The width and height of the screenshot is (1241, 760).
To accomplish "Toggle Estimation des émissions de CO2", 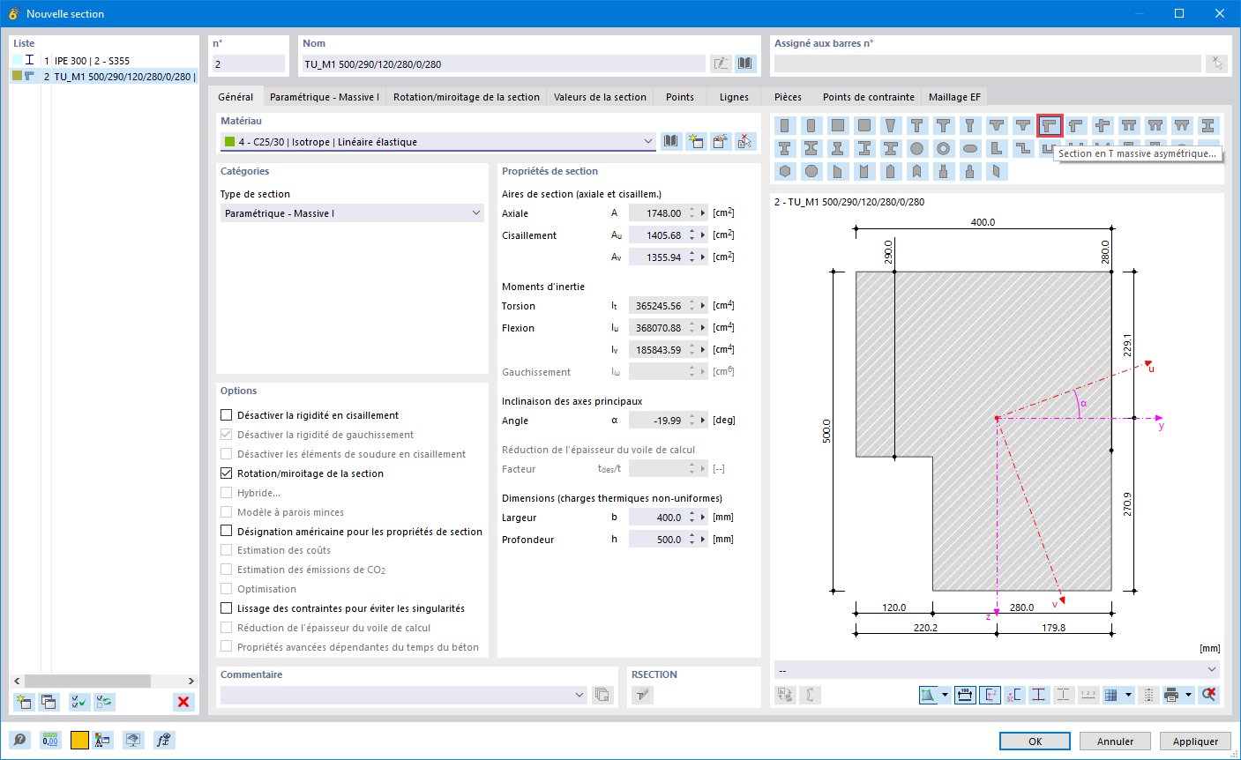I will pos(227,570).
